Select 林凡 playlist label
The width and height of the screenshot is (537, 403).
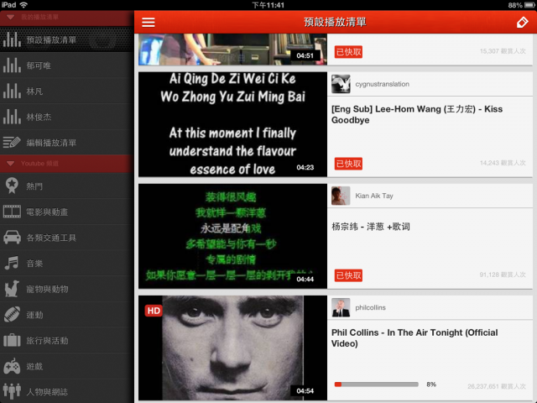tap(34, 92)
